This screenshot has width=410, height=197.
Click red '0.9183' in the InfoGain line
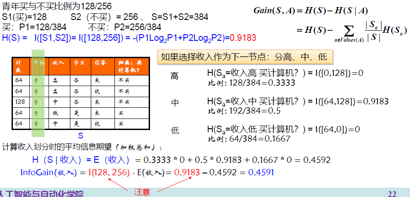pos(187,172)
